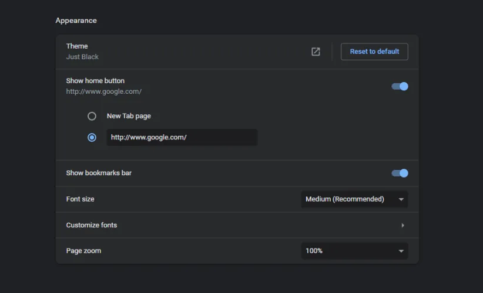Click the Theme row title
Screen dimensions: 483x293
(x=77, y=46)
